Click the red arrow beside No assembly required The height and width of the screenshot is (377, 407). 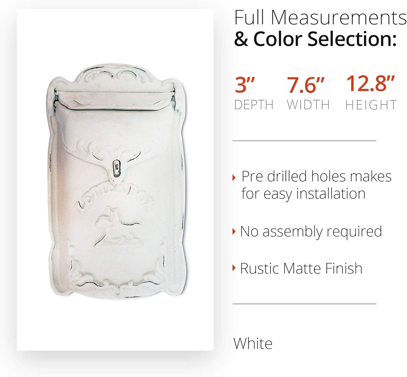234,232
